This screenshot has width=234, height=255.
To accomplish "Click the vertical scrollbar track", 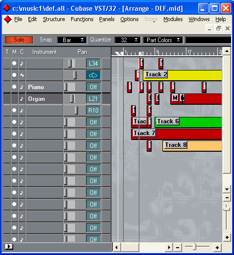I will point(227,179).
